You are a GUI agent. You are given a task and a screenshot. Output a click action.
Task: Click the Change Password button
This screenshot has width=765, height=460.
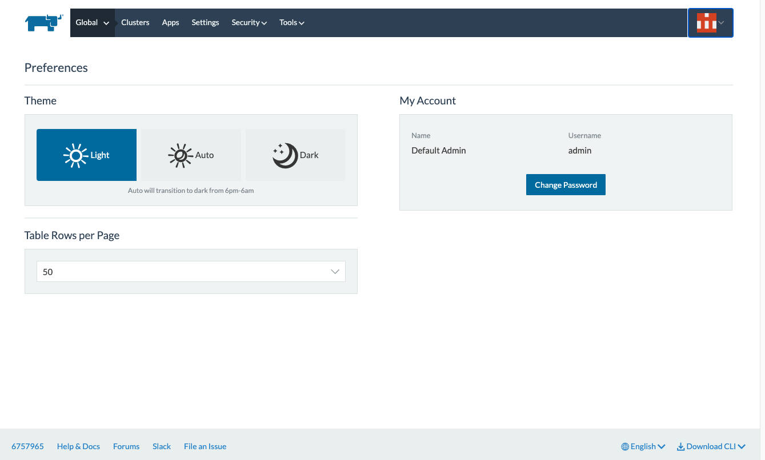(x=566, y=184)
